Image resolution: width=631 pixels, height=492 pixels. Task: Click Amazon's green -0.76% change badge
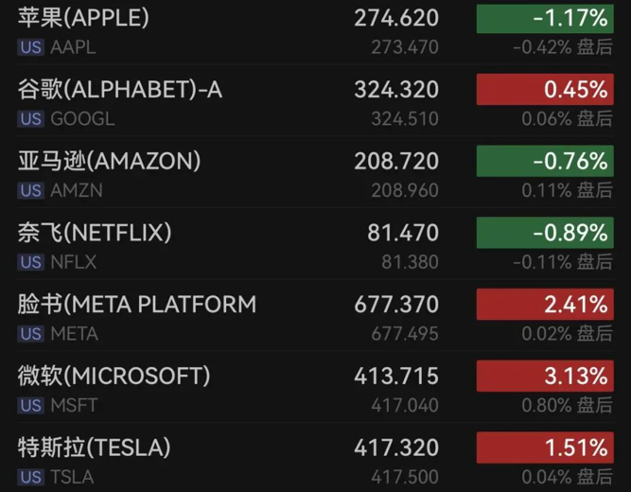coord(543,161)
